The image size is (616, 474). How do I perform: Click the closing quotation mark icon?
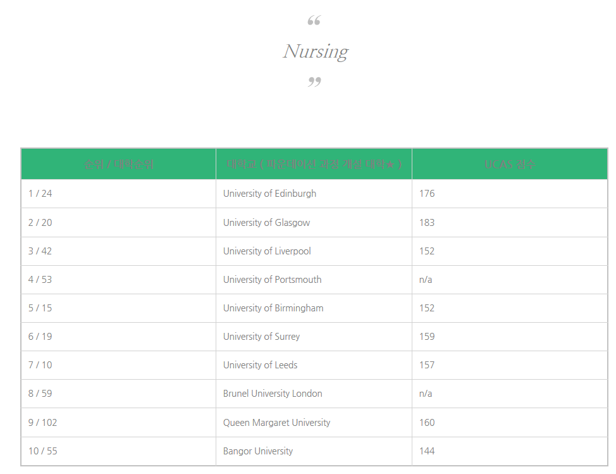click(x=314, y=82)
